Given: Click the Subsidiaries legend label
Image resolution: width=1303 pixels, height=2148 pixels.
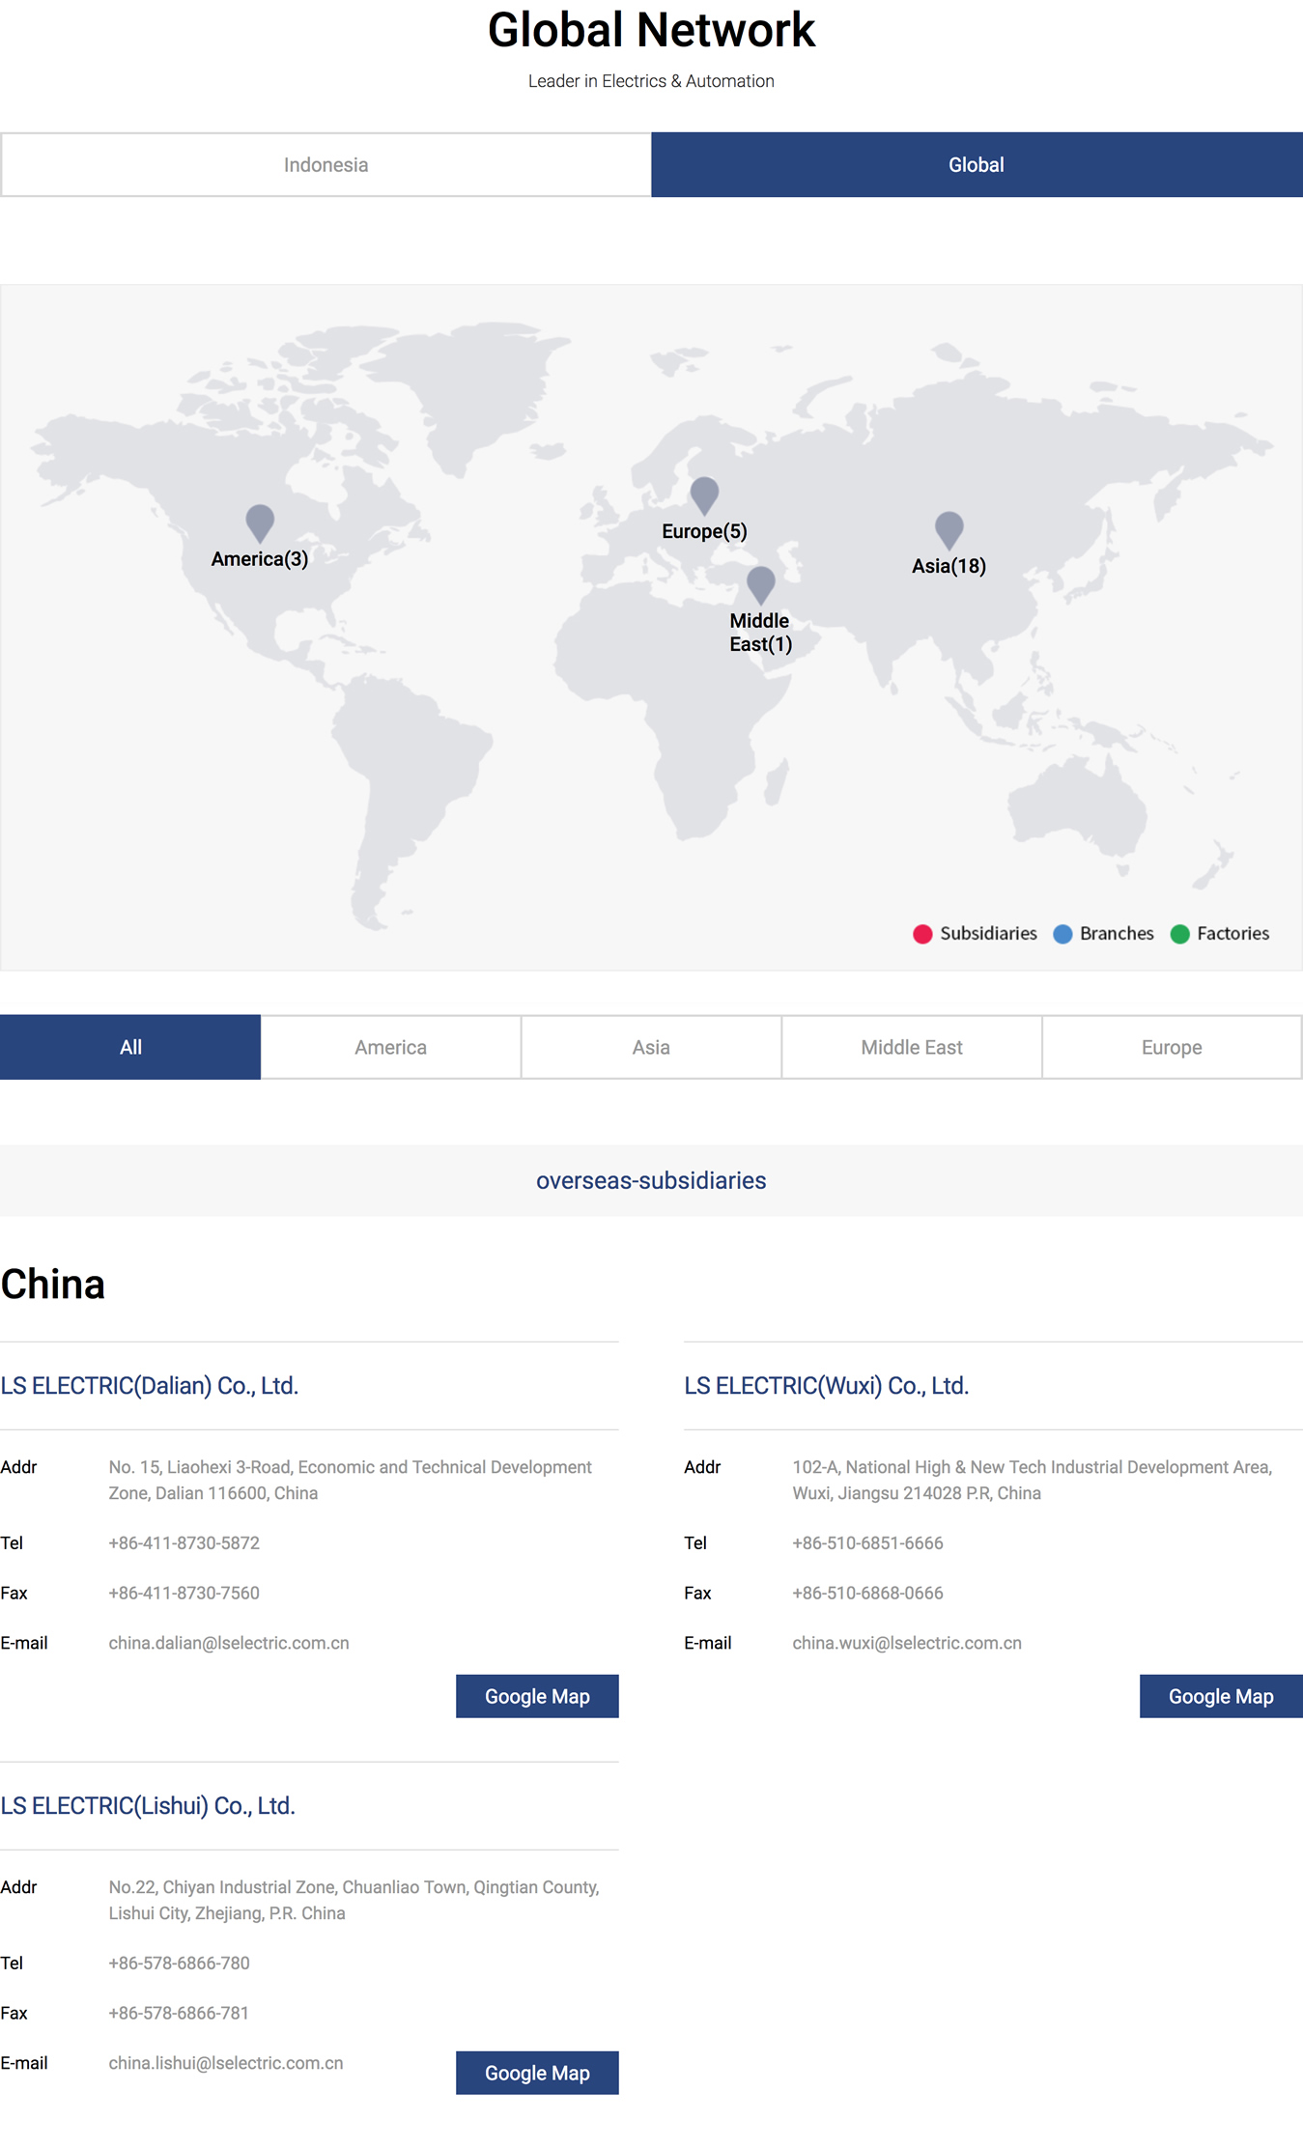Looking at the screenshot, I should (988, 934).
